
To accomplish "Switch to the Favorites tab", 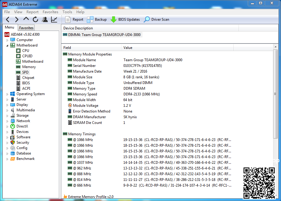I will [x=26, y=28].
